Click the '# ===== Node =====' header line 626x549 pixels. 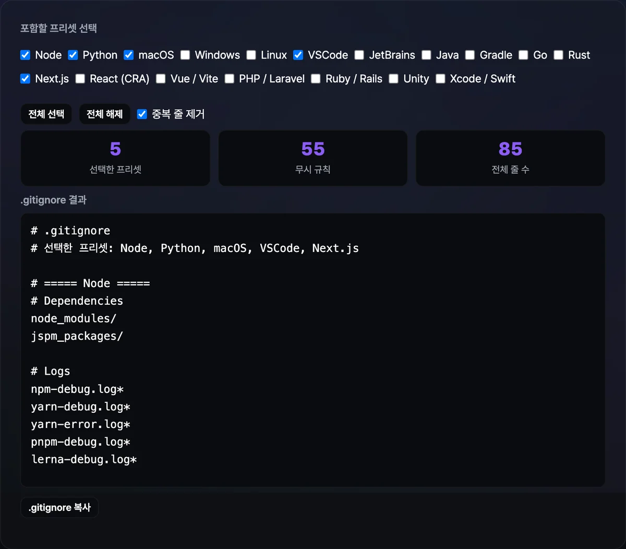click(x=90, y=283)
